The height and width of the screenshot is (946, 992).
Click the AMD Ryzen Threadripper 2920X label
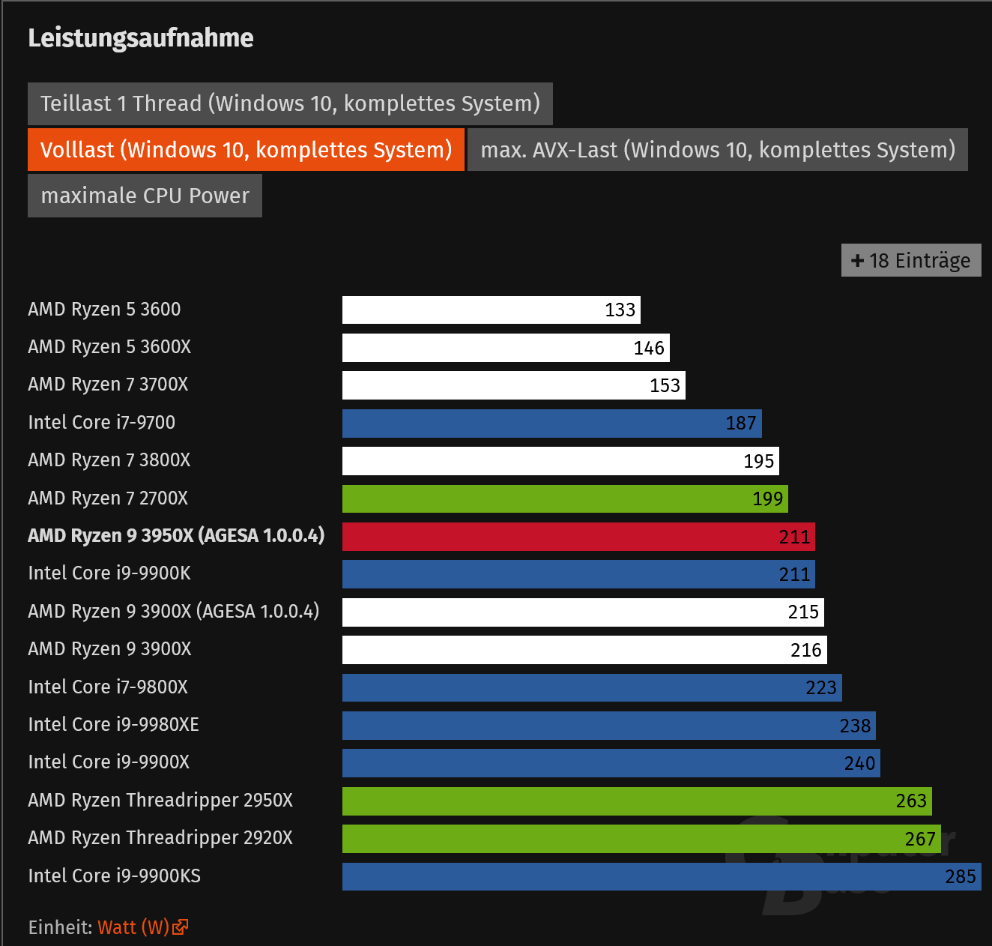coord(160,838)
